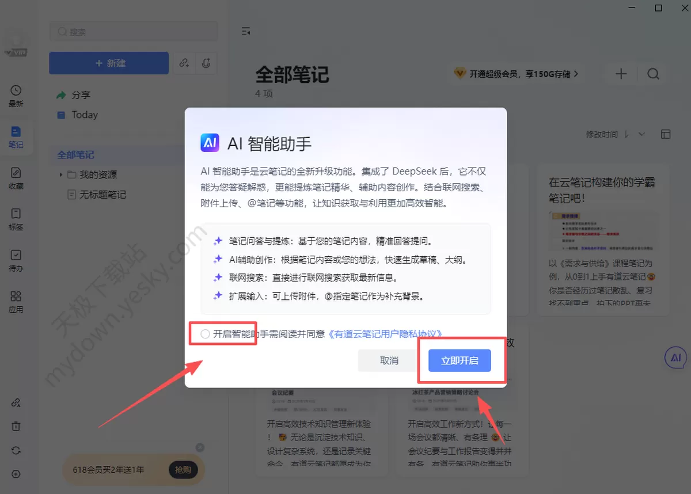
Task: Open the 最新 sidebar section
Action: pyautogui.click(x=16, y=96)
